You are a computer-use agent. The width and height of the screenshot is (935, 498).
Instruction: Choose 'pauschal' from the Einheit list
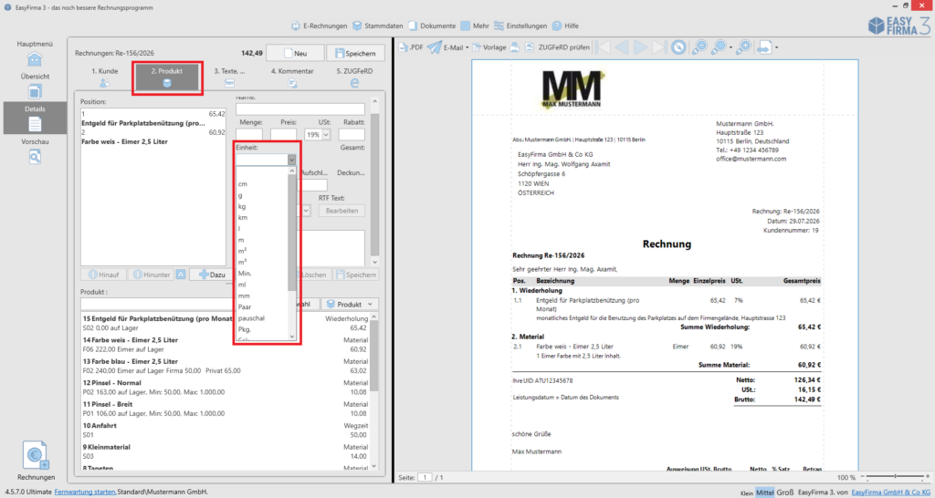pyautogui.click(x=251, y=318)
